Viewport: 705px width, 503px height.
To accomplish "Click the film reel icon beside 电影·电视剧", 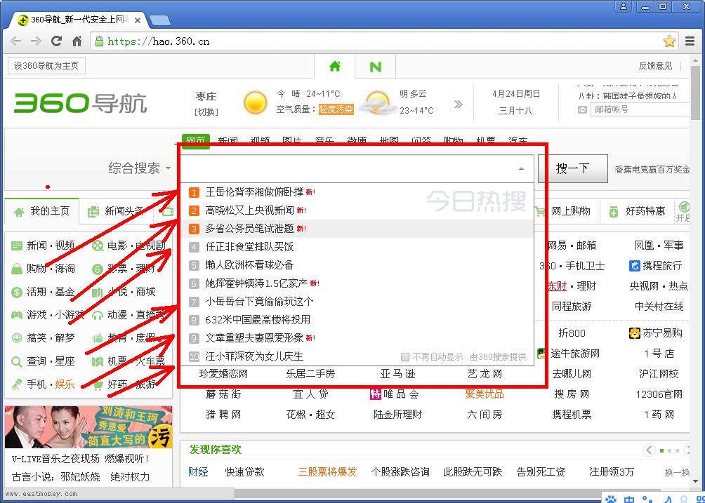I will tap(98, 246).
